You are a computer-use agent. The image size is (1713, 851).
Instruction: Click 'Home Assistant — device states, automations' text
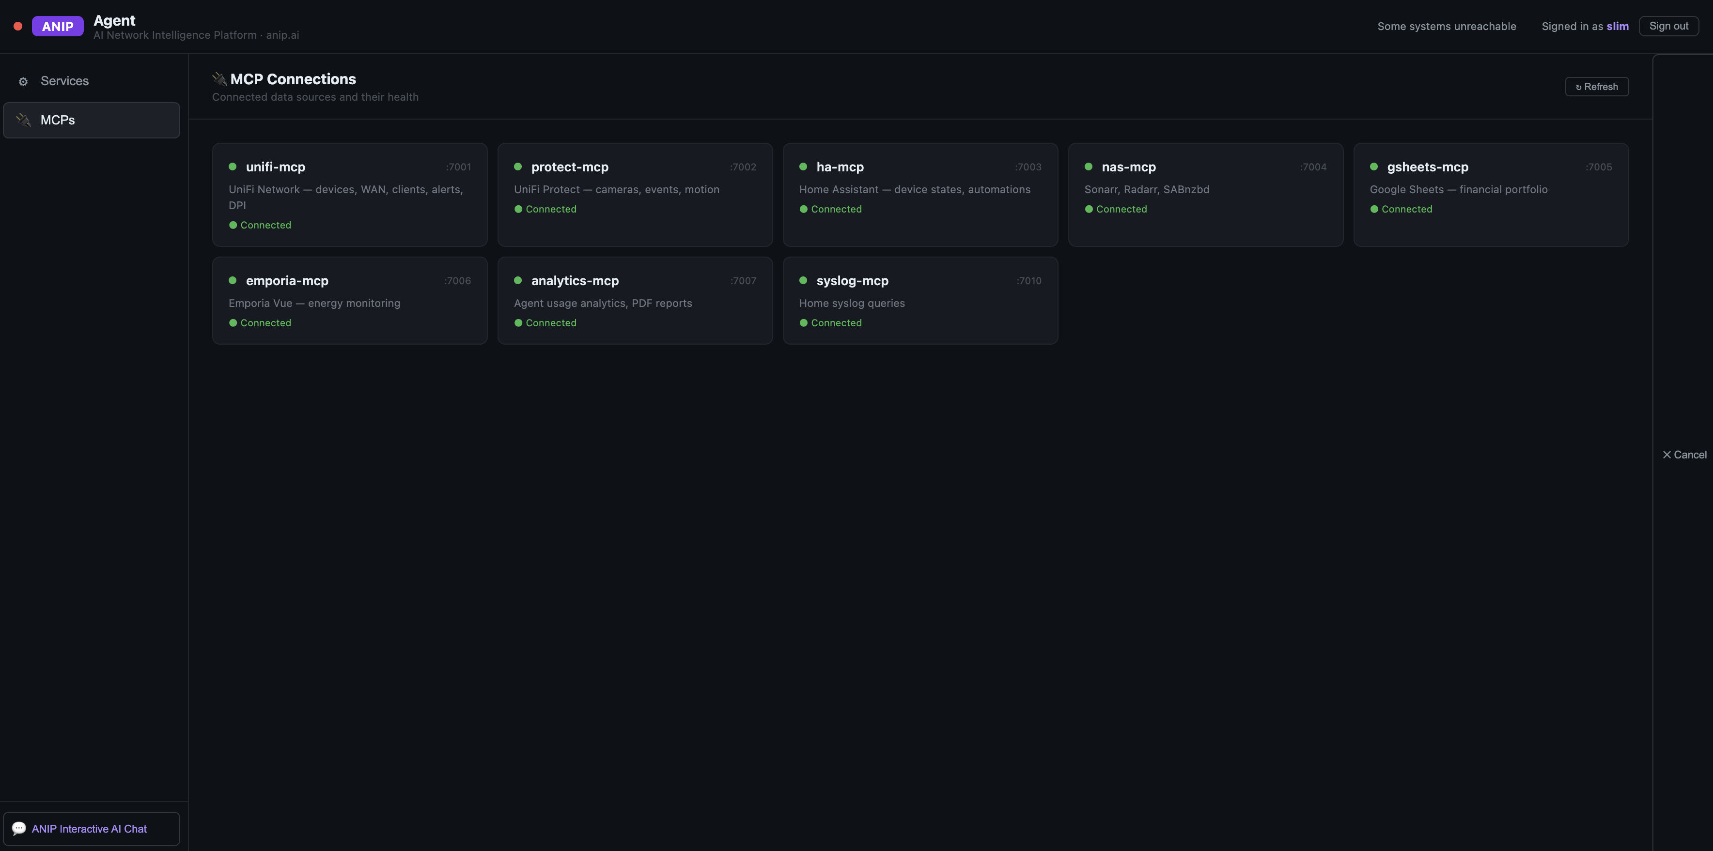(x=914, y=189)
